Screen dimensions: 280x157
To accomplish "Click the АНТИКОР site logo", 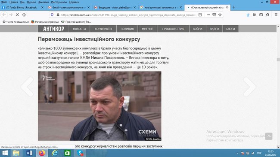I will [53, 29].
